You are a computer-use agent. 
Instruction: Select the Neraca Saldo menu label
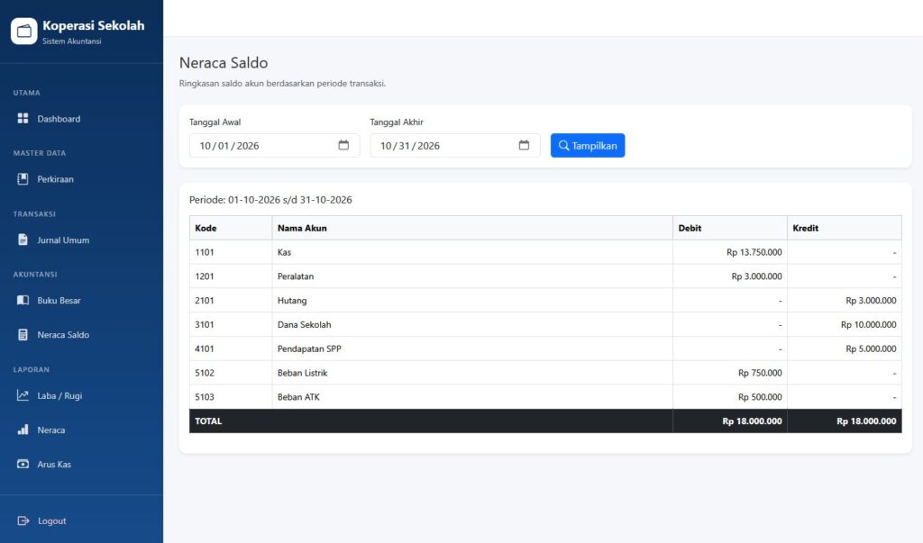(x=63, y=335)
